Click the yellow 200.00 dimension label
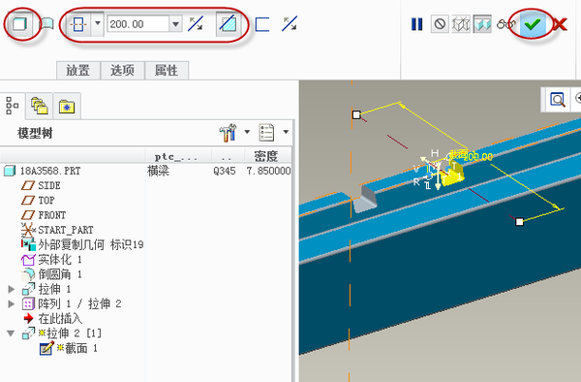This screenshot has width=581, height=382. tap(478, 157)
